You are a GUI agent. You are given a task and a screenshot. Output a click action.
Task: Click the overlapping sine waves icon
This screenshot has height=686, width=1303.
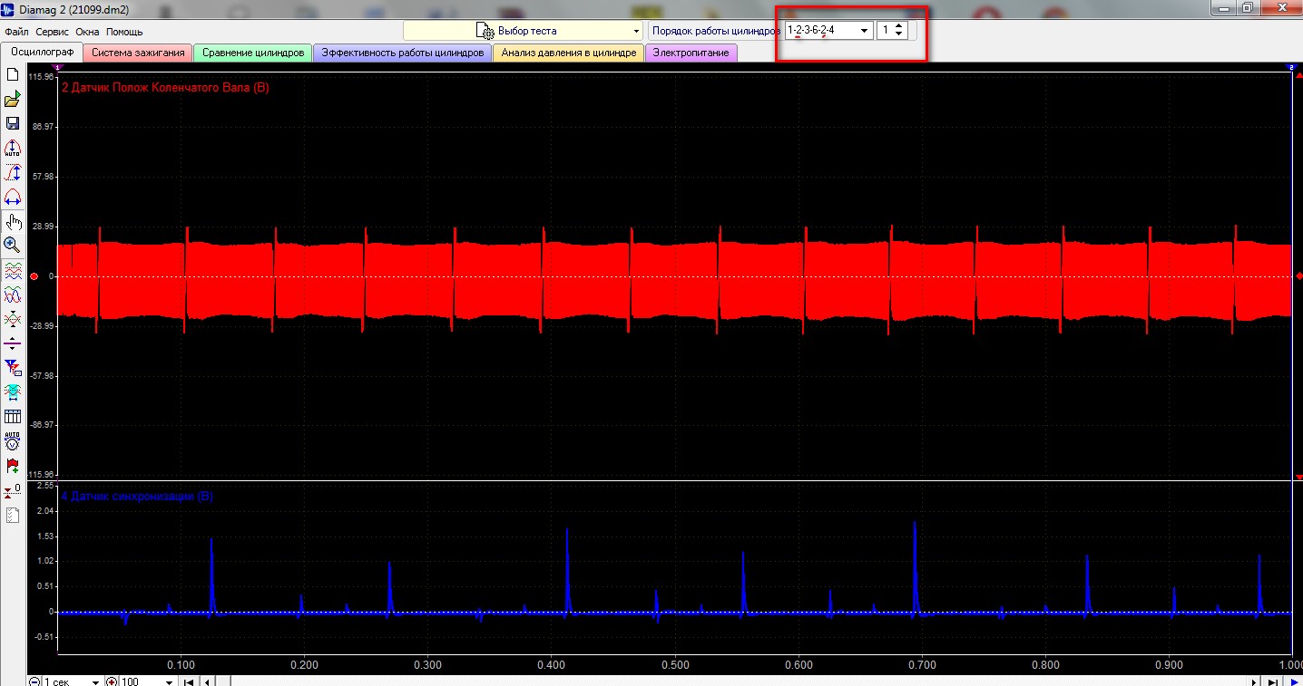coord(13,295)
